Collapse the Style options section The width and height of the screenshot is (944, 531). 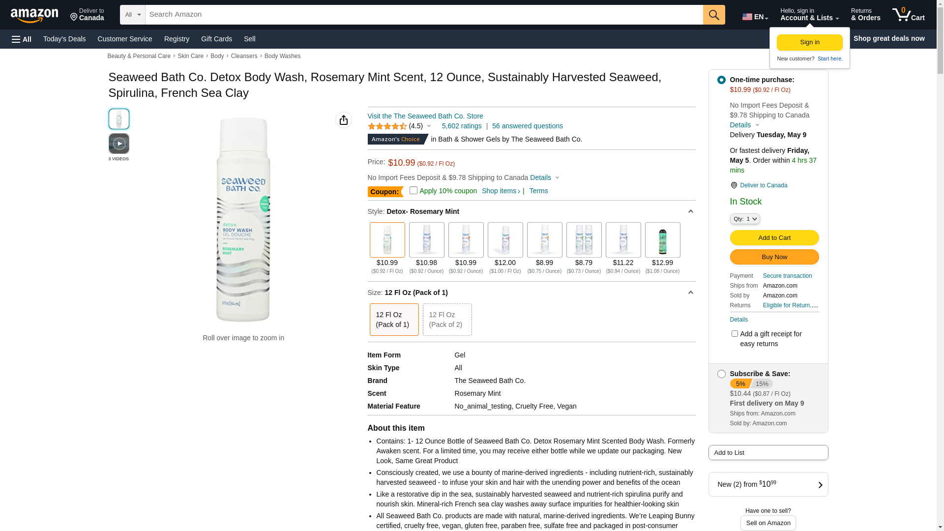tap(690, 211)
